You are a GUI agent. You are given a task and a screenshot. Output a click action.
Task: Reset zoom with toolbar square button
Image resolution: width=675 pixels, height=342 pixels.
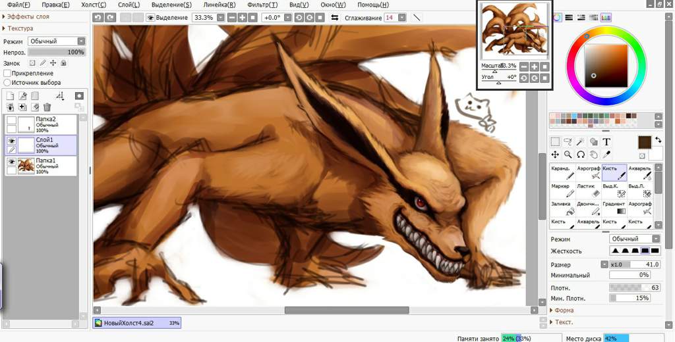252,18
